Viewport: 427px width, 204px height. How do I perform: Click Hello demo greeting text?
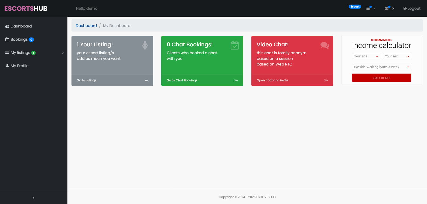[x=87, y=8]
